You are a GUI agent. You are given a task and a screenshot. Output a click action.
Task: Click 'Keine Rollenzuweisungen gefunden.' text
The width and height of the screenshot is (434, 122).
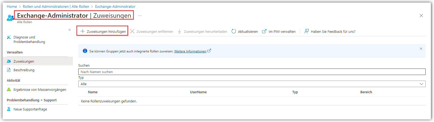[x=109, y=101]
